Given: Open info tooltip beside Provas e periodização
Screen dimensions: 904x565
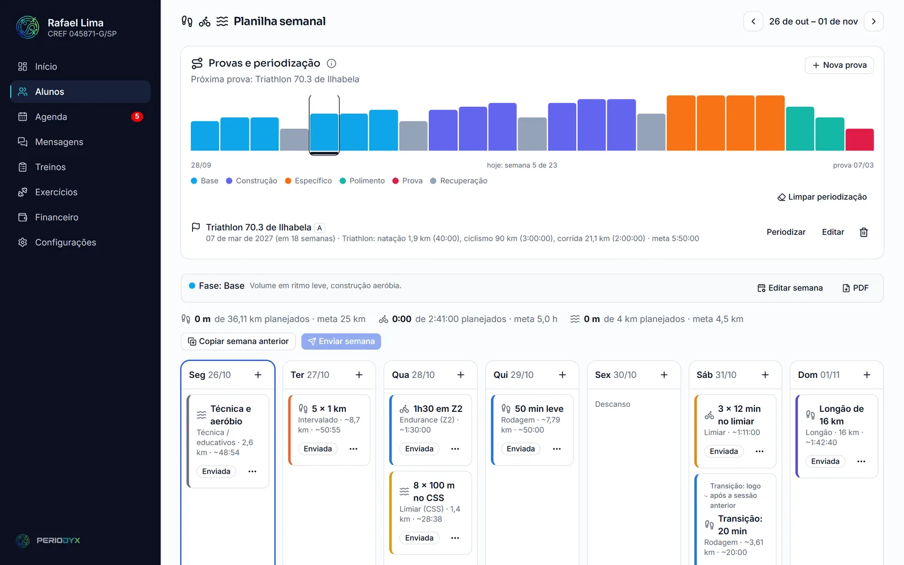Looking at the screenshot, I should (332, 63).
